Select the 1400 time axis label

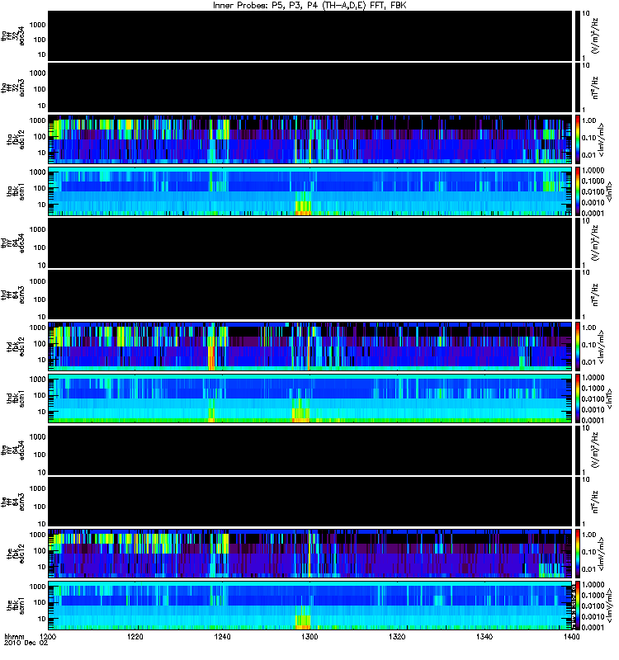[x=571, y=637]
